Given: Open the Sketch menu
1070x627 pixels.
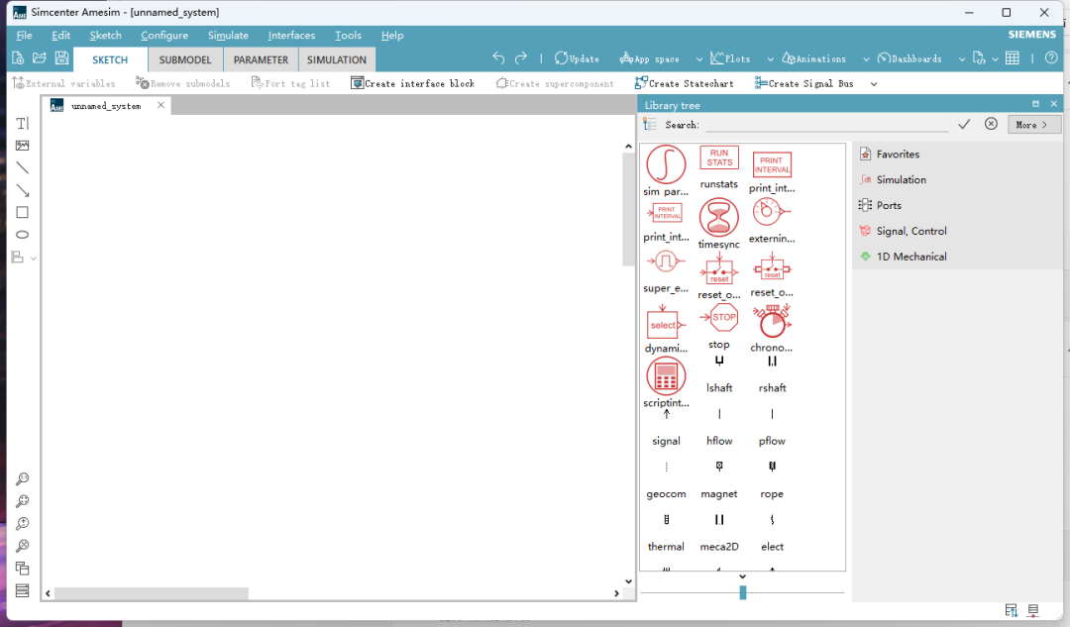Looking at the screenshot, I should click(x=105, y=36).
